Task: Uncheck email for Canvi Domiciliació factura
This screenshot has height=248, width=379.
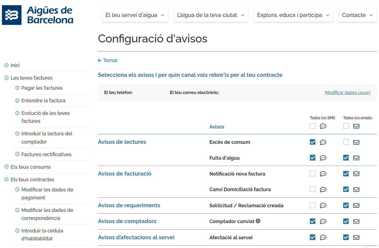Action: point(346,189)
